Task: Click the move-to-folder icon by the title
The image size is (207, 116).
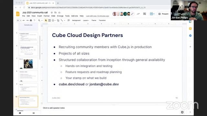Action: click(x=55, y=13)
